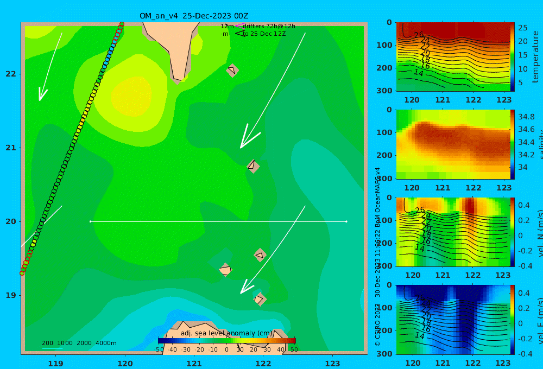Click latitude label 19 on map axis
The image size is (543, 369).
tap(11, 295)
